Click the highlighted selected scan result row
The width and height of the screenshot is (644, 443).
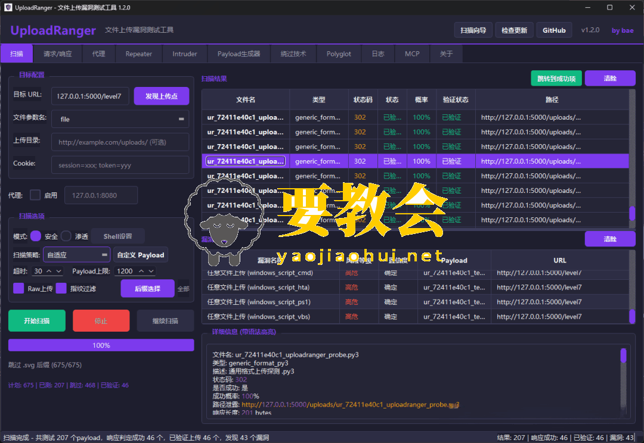(x=415, y=161)
